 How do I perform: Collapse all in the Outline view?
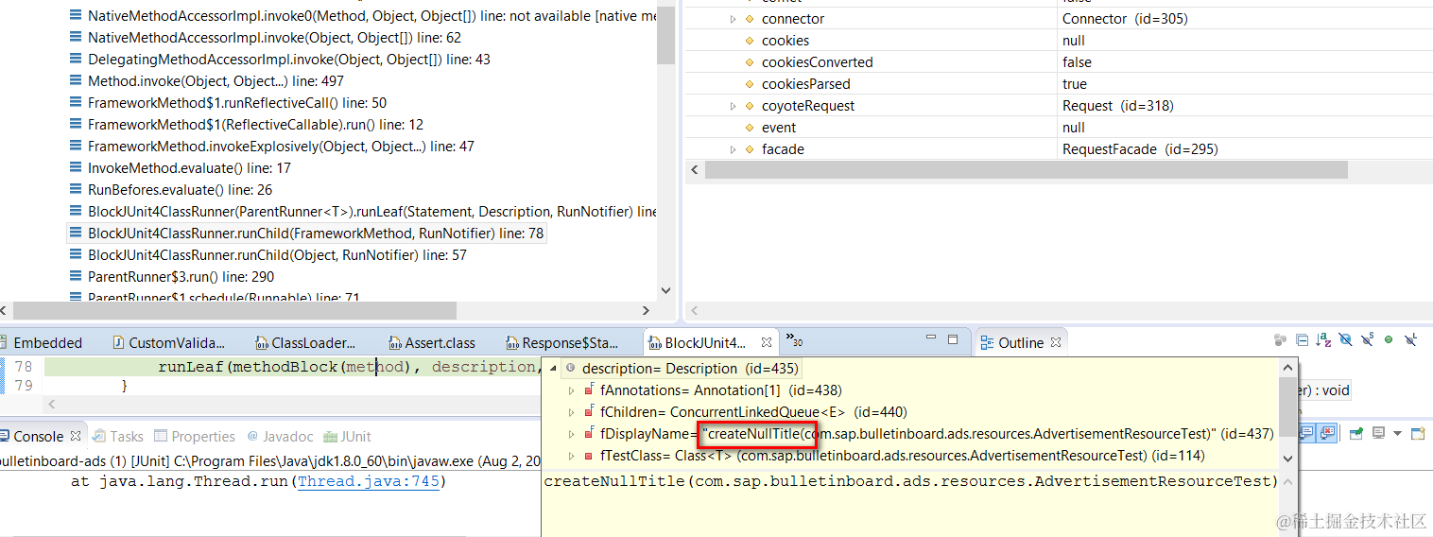[1303, 340]
